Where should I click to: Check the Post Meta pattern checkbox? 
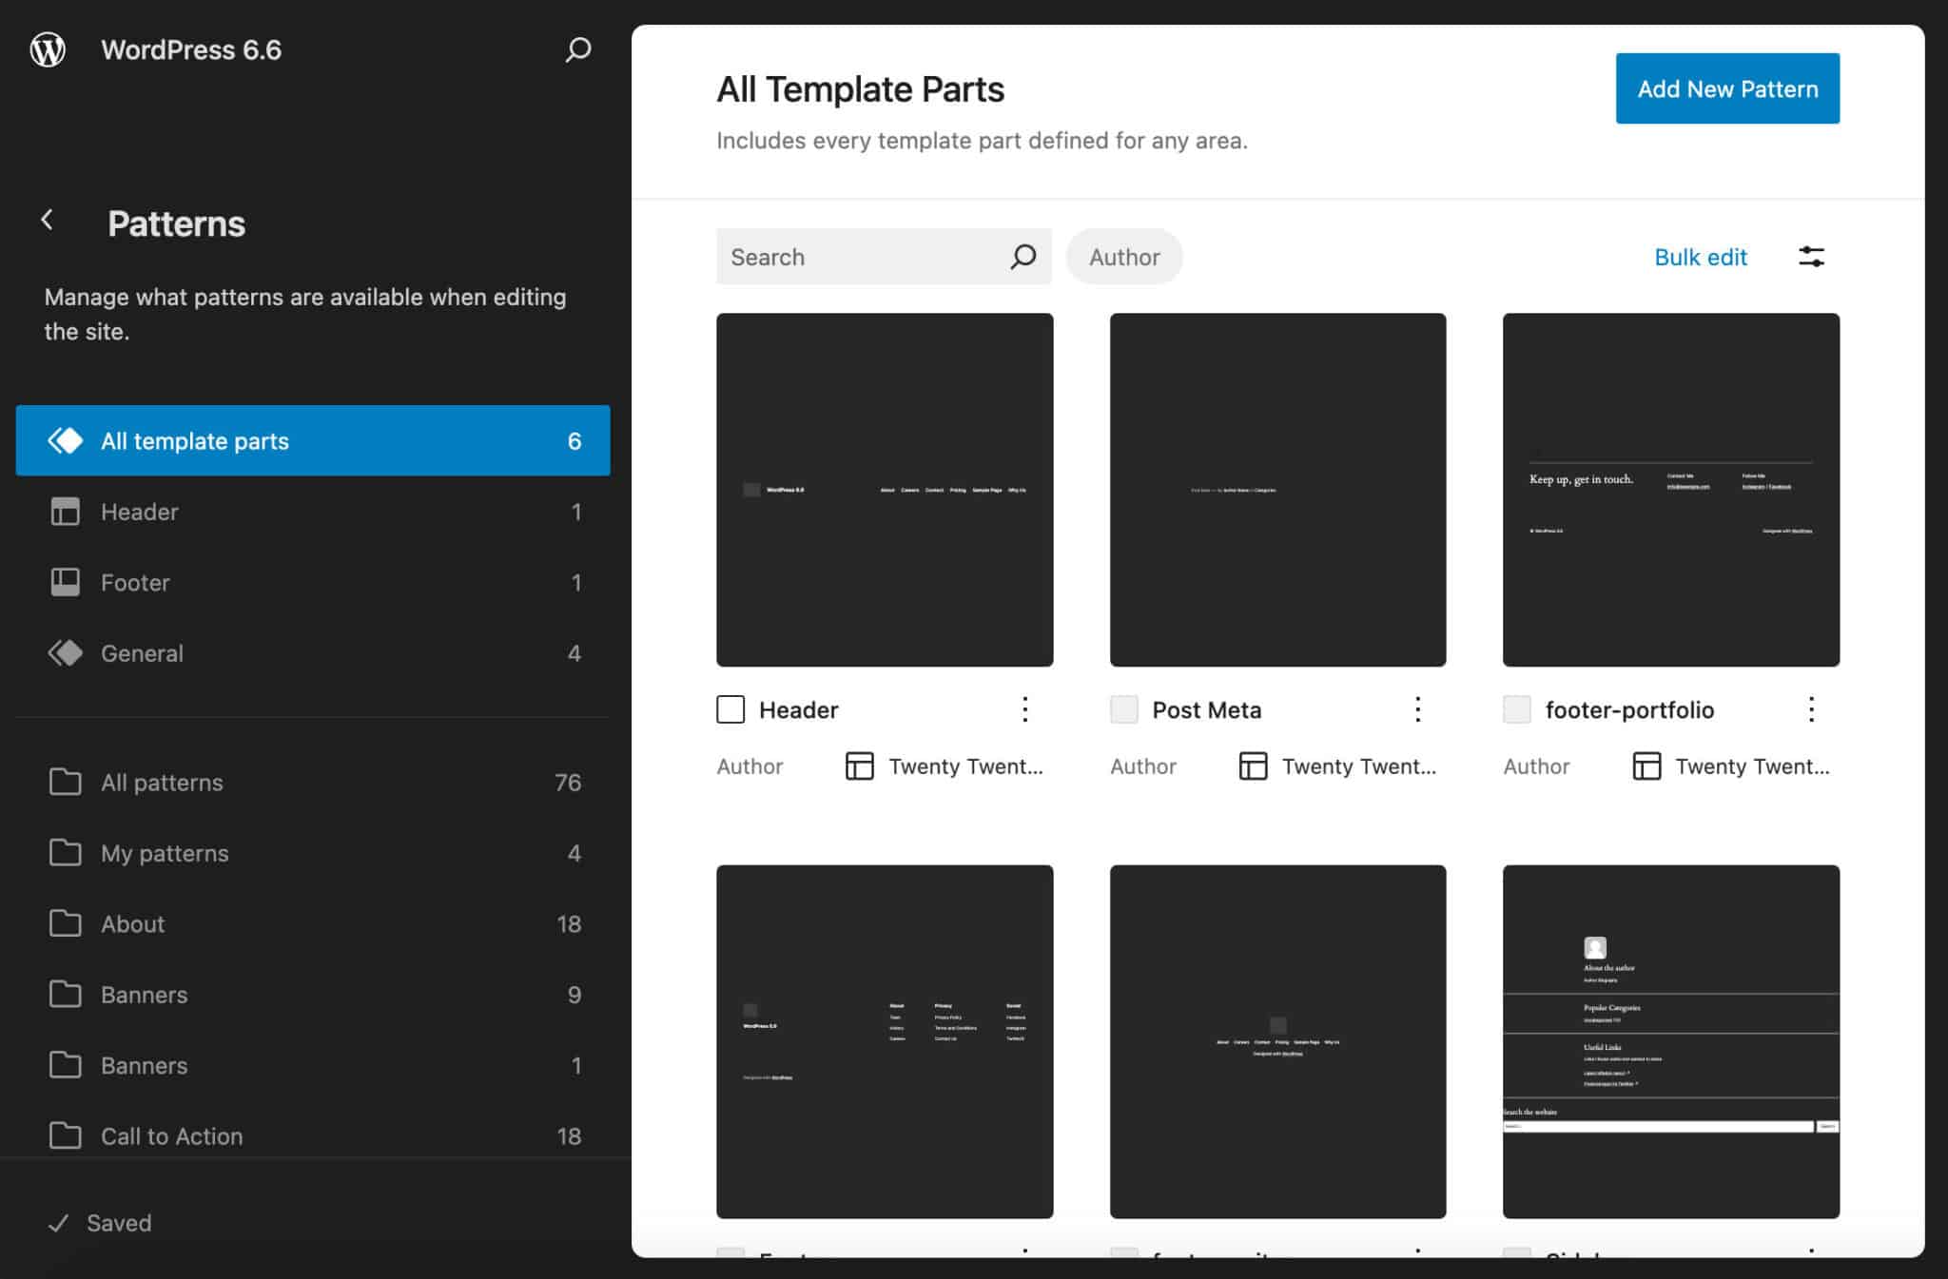pos(1124,709)
